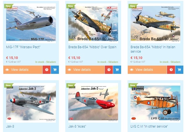This screenshot has height=132, width=185.
Task: View details of Breda Nibbio Italian service
Action: coord(147,70)
